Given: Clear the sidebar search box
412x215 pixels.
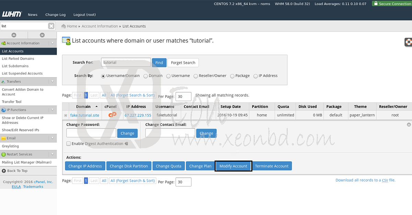Looking at the screenshot, I should (x=51, y=26).
